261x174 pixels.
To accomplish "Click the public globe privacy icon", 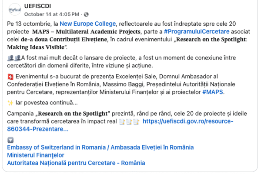I will tap(86, 14).
